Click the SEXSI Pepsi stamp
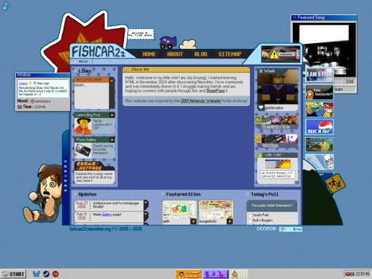The image size is (372, 279). (320, 127)
